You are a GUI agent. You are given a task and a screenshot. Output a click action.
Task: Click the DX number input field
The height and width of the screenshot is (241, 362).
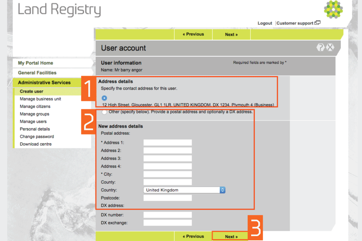pyautogui.click(x=167, y=215)
